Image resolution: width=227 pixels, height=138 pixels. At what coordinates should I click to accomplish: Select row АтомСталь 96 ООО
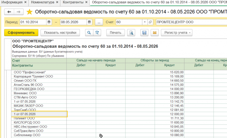tap(28, 85)
